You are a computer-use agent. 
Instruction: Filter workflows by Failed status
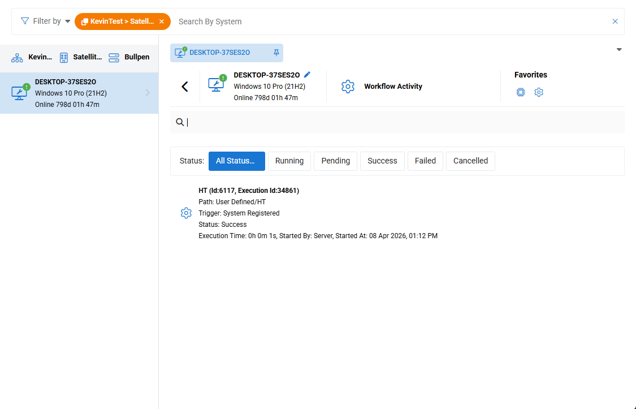pos(425,161)
